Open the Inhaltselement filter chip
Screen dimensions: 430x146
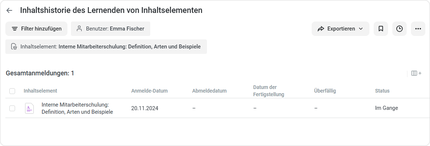point(106,47)
